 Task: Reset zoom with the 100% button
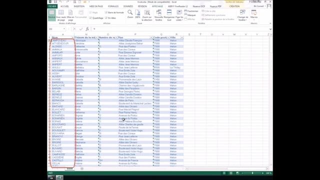coord(138,14)
